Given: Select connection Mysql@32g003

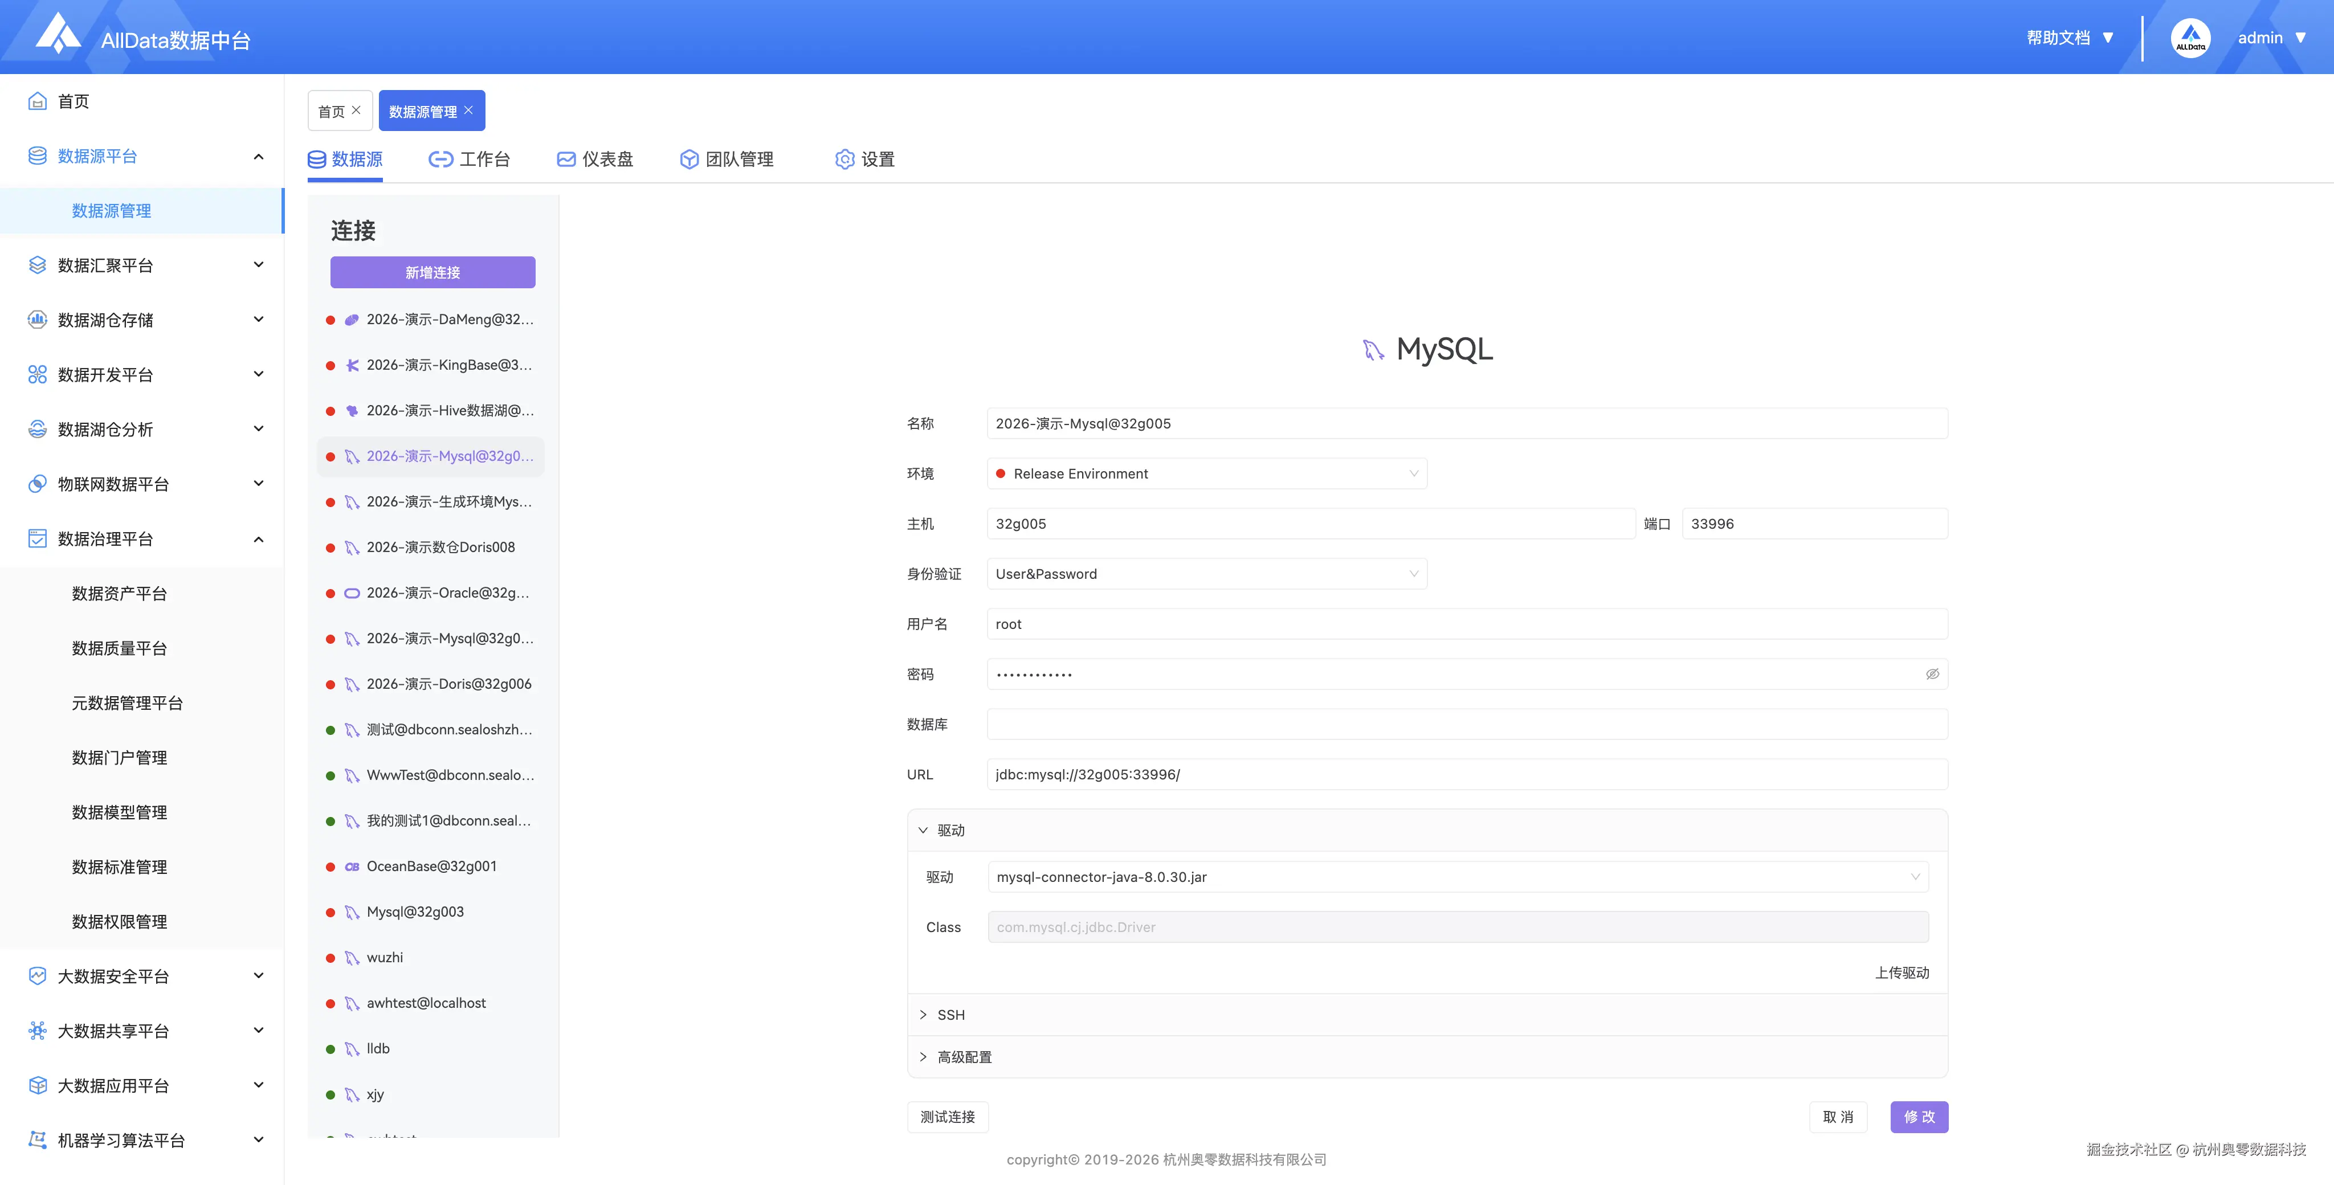Looking at the screenshot, I should tap(430, 912).
